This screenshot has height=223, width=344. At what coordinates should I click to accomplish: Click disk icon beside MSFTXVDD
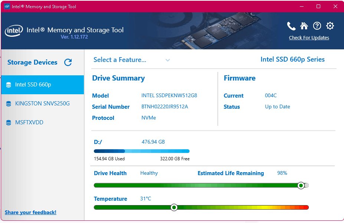[9, 122]
